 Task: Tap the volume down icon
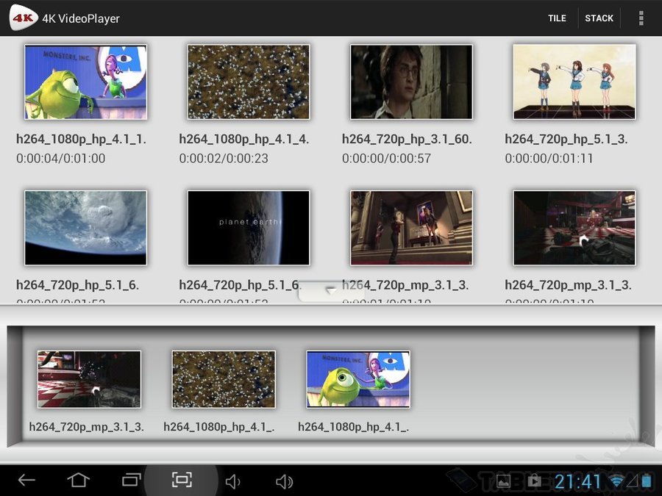coord(232,481)
